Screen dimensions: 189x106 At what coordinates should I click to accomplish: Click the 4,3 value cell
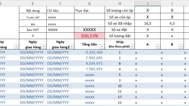(x=172, y=23)
